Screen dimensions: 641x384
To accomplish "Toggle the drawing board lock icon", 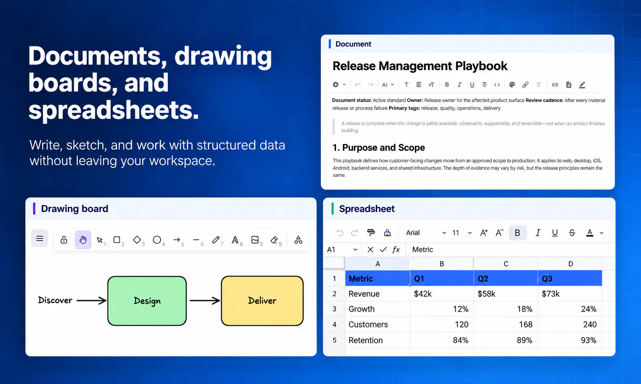I will pos(64,240).
